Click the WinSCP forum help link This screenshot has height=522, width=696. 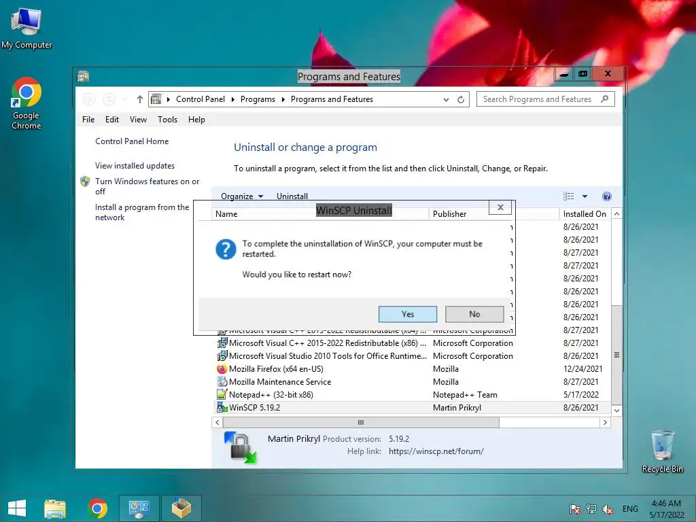pyautogui.click(x=436, y=451)
